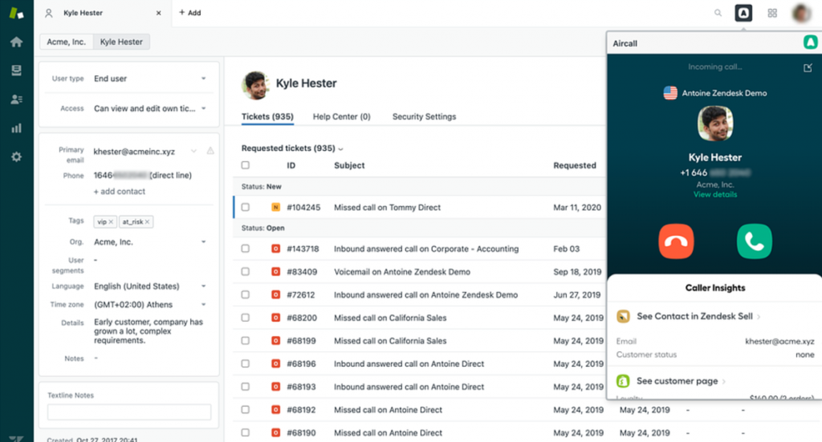This screenshot has height=442, width=822.
Task: Open ticket Missed call on Tommy Direct
Action: [x=388, y=208]
